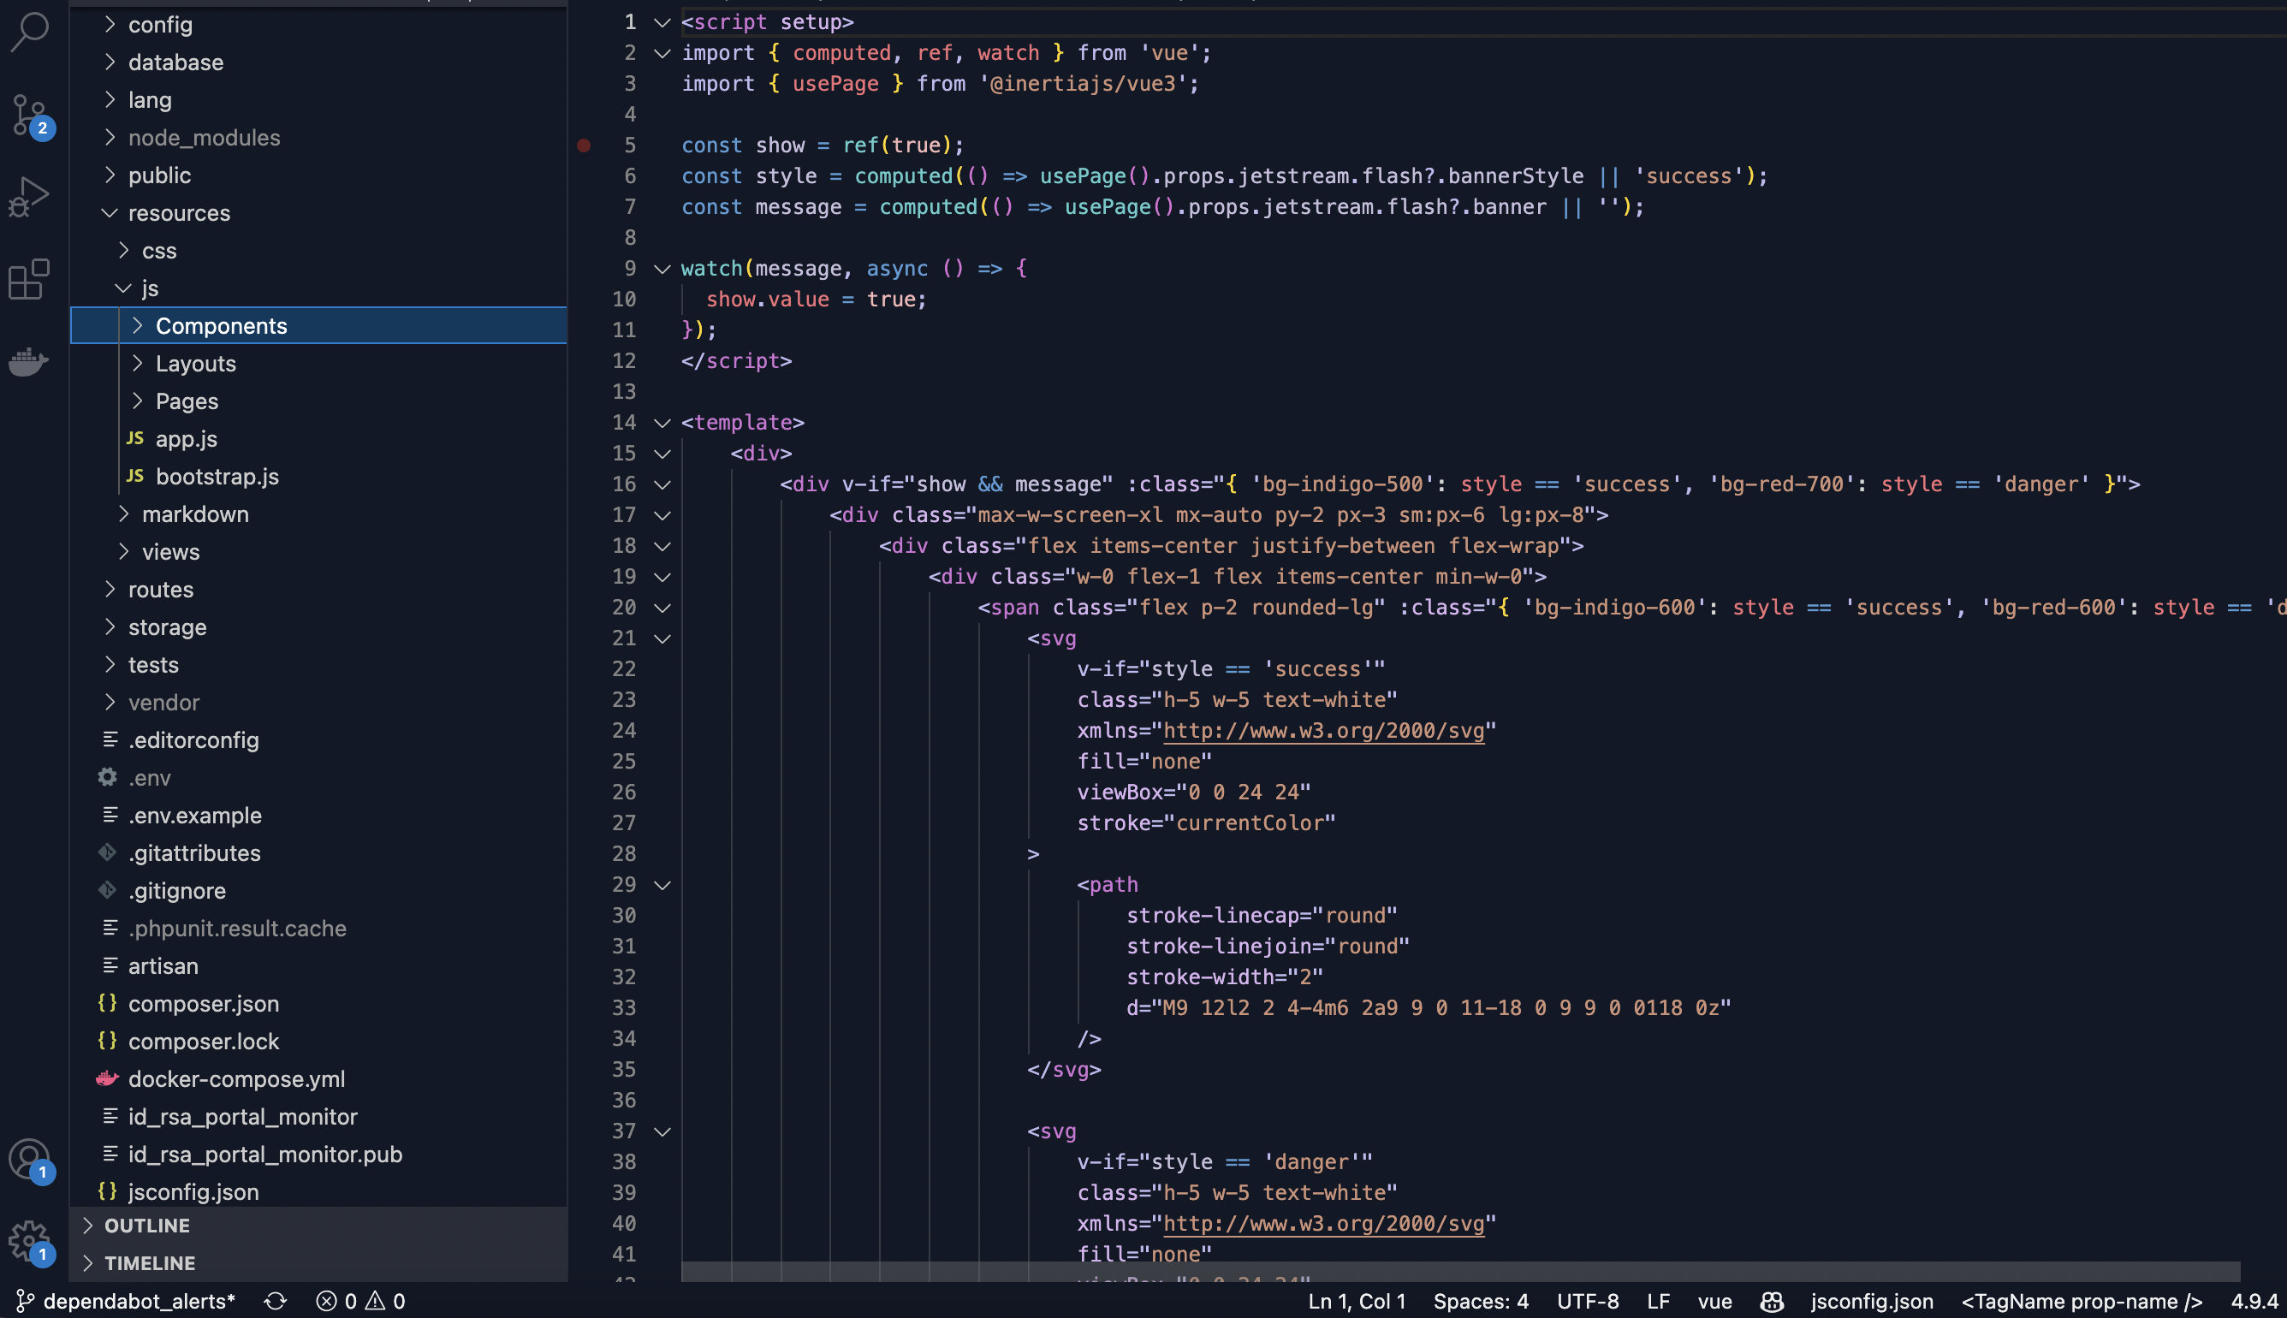Collapse the resources folder
2287x1318 pixels.
coord(178,213)
